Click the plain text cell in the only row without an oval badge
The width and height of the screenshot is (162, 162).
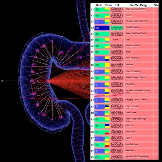pos(115,40)
